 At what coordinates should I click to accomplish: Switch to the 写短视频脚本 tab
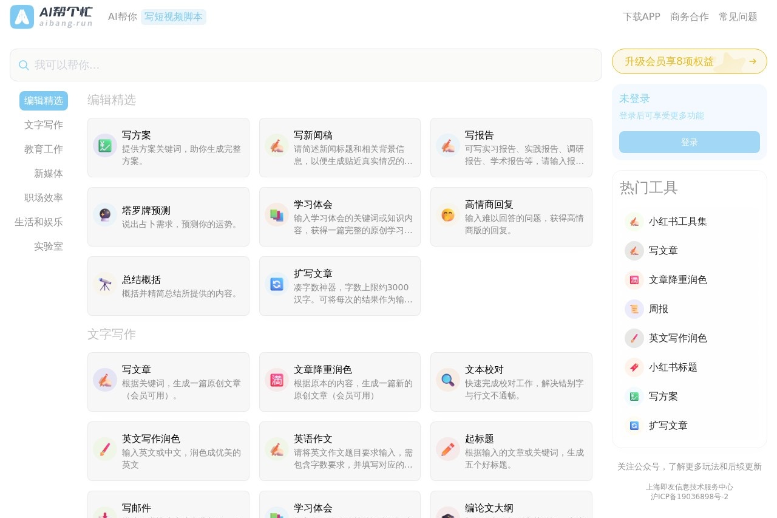[x=174, y=17]
